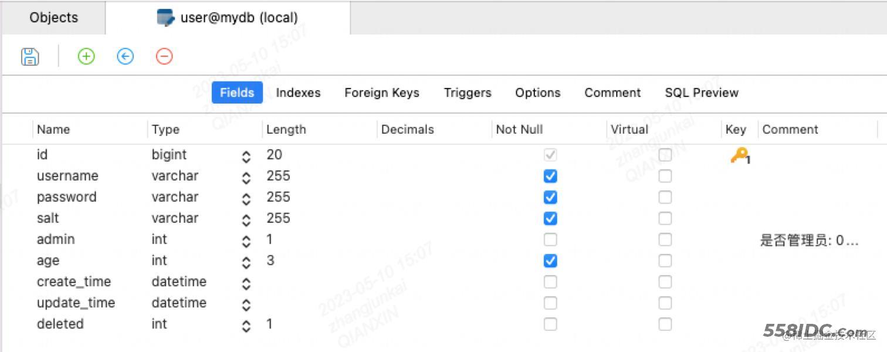887x352 pixels.
Task: Switch to the Objects tab
Action: click(53, 18)
